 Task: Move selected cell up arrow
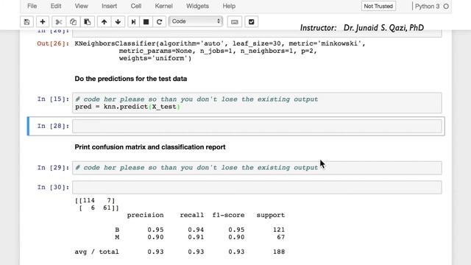[x=104, y=21]
